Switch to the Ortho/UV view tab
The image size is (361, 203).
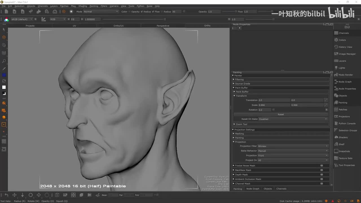coord(118,26)
